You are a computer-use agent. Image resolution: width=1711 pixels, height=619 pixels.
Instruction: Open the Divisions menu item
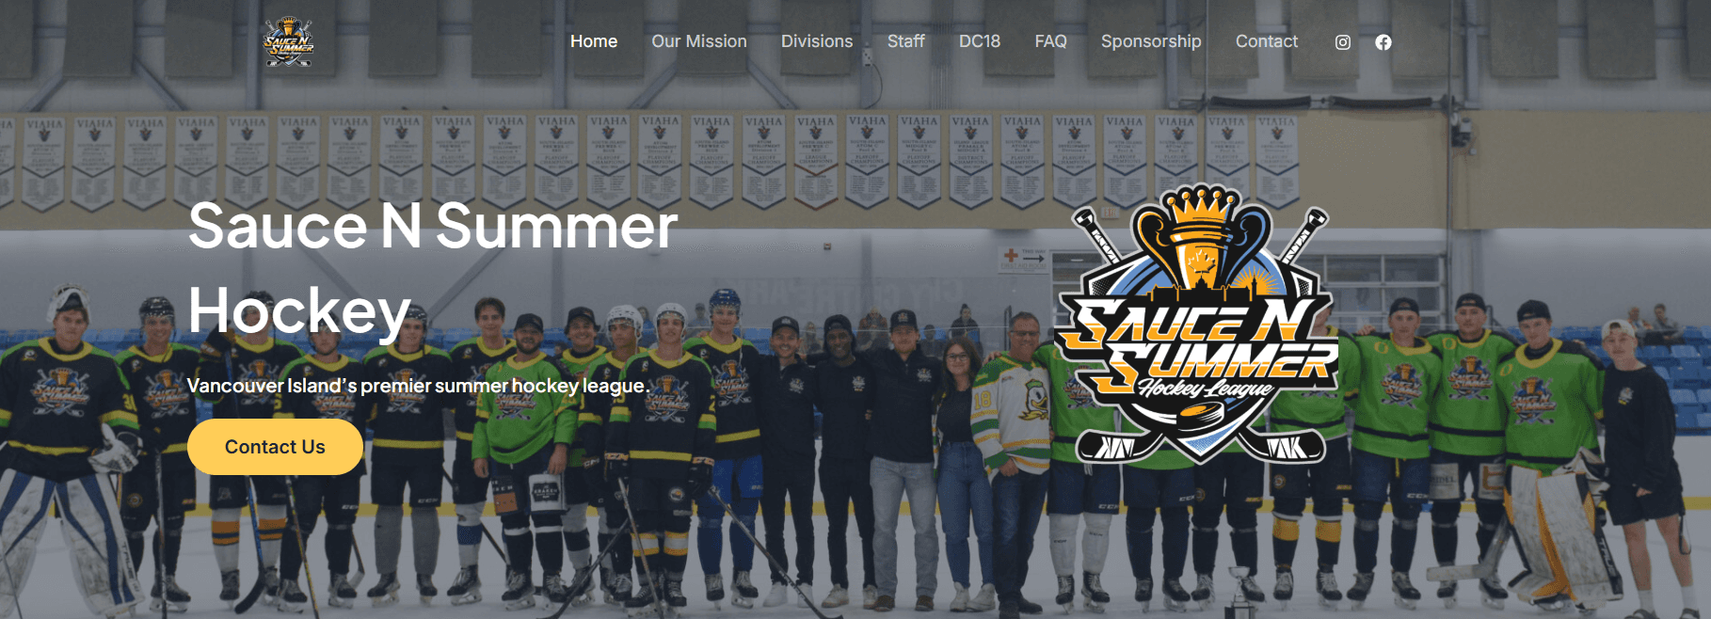[x=817, y=41]
